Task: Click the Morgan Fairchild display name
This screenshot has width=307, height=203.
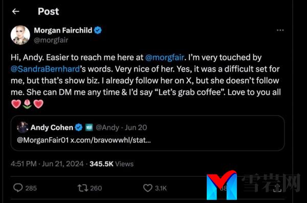Action: pos(63,30)
